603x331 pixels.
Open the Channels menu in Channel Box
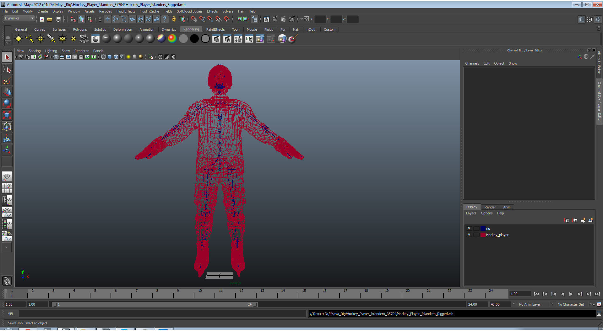coord(472,63)
